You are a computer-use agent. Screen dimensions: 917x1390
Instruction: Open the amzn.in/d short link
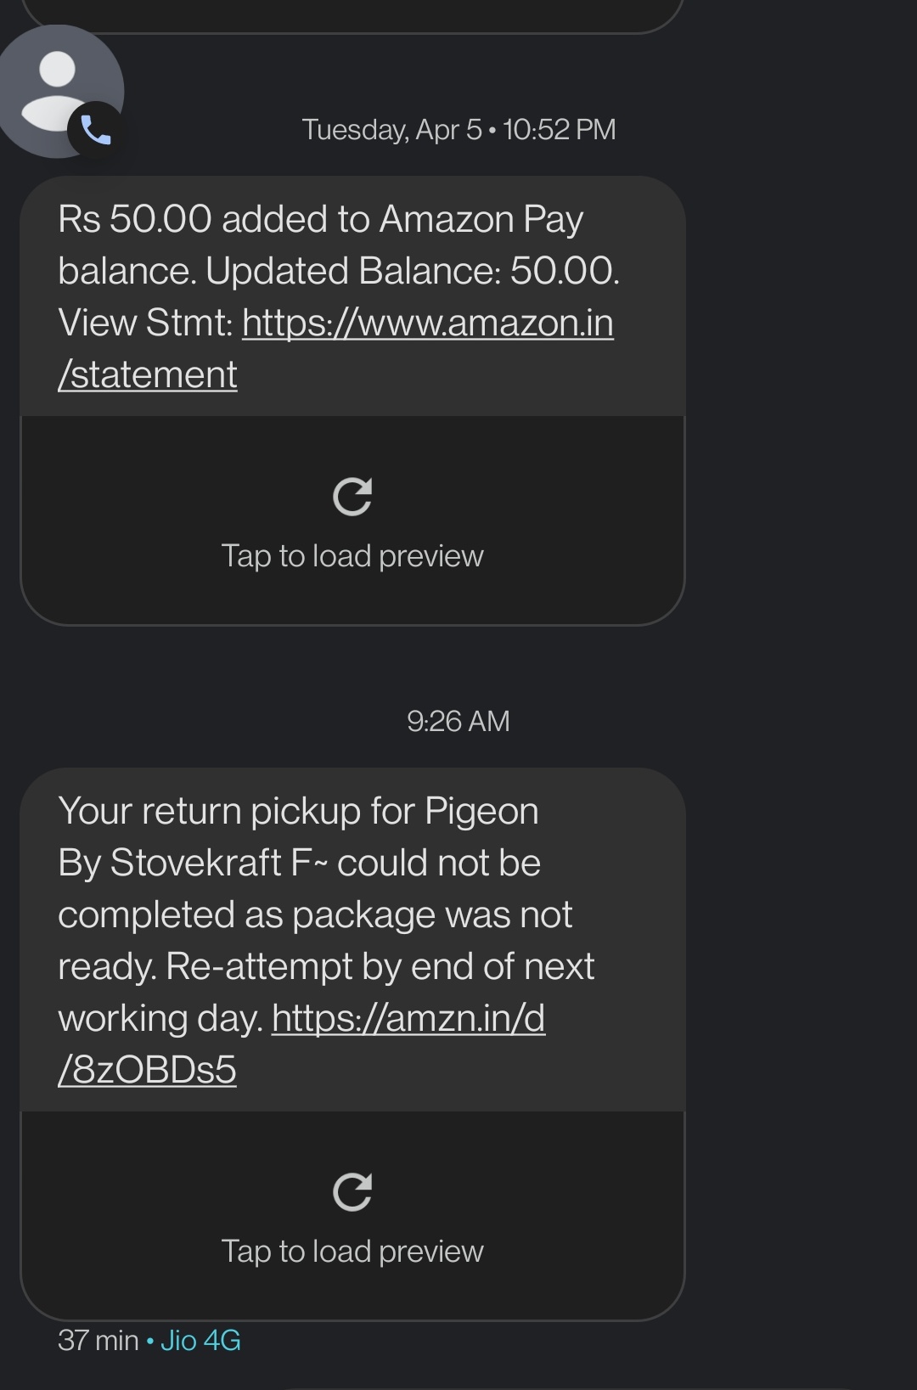tap(408, 1018)
